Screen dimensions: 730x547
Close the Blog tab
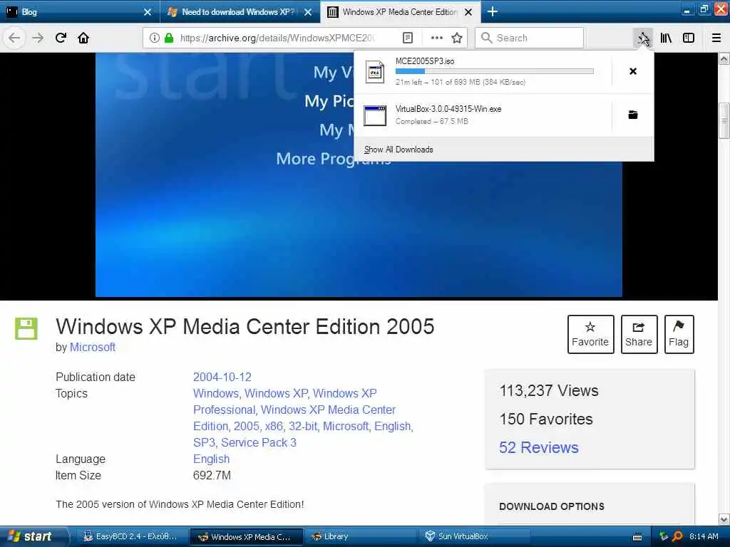[147, 12]
